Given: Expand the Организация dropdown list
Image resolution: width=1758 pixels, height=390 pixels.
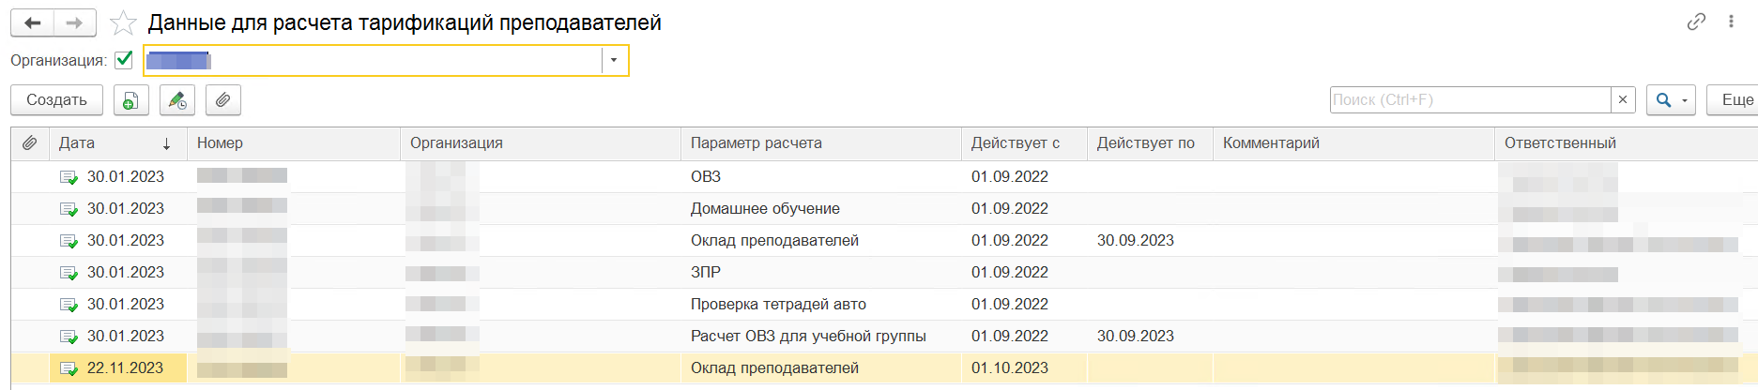Looking at the screenshot, I should click(x=614, y=60).
